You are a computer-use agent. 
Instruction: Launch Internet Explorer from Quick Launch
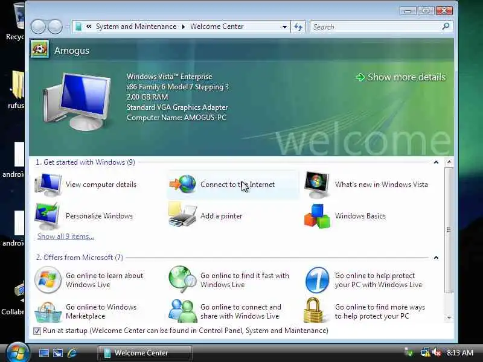tap(72, 353)
